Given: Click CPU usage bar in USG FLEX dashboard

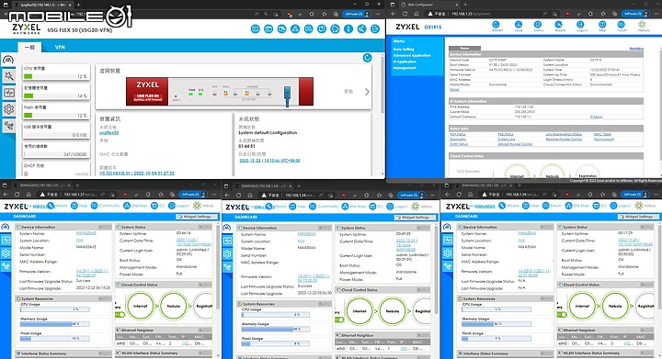Looking at the screenshot, I should [56, 77].
